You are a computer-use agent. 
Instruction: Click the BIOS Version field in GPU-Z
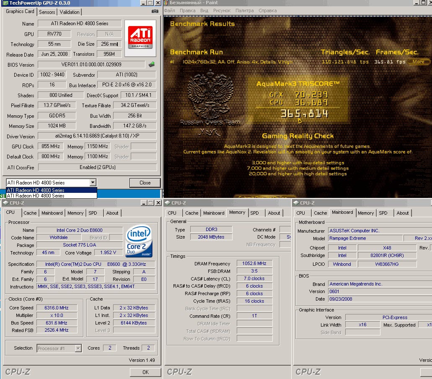click(91, 65)
